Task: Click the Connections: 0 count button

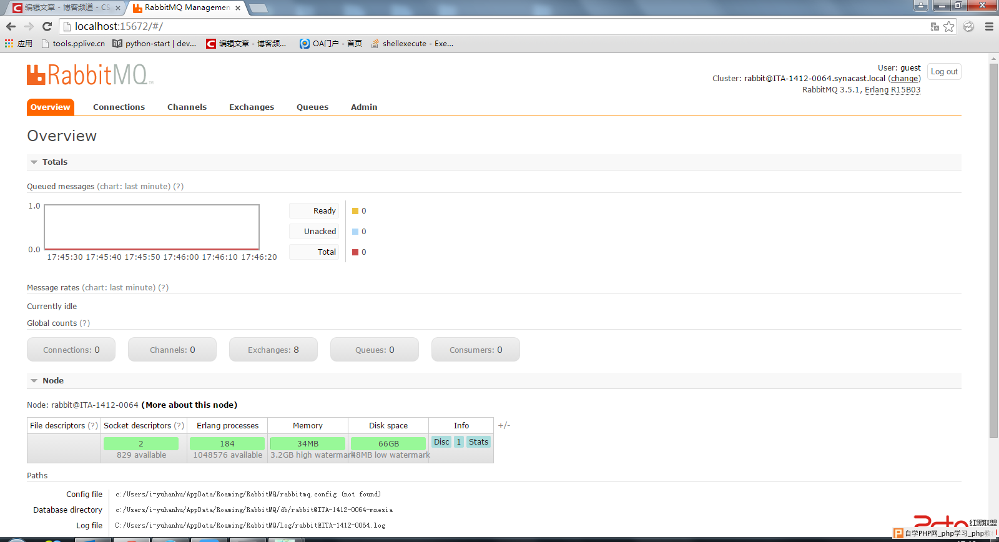Action: pyautogui.click(x=71, y=350)
